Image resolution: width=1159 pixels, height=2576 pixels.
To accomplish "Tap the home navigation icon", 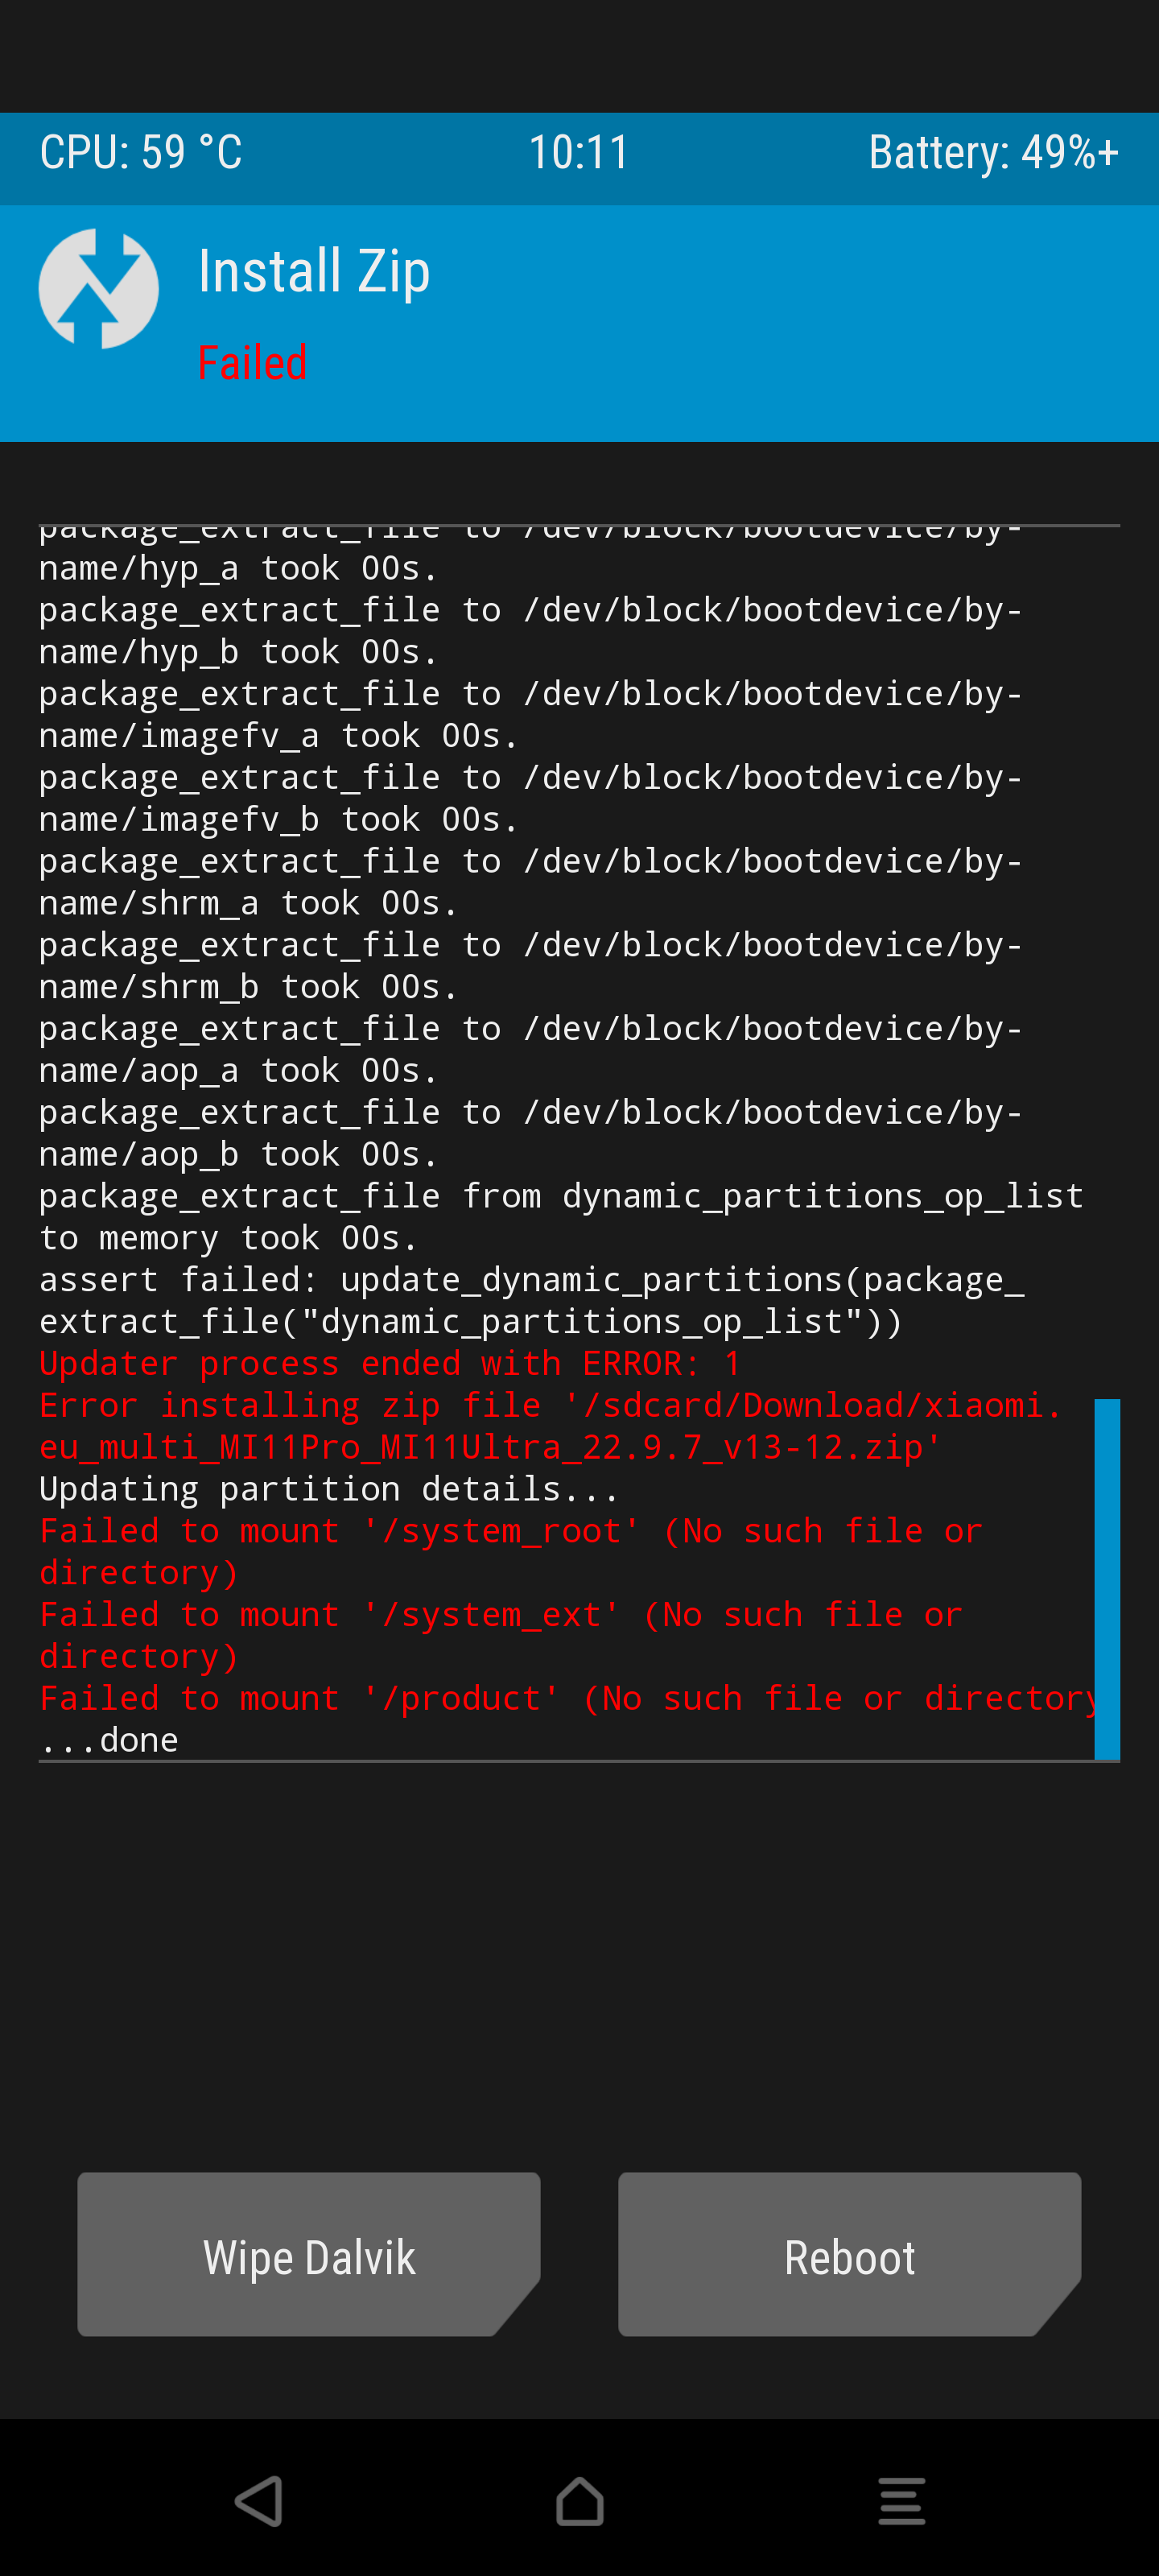I will click(580, 2501).
